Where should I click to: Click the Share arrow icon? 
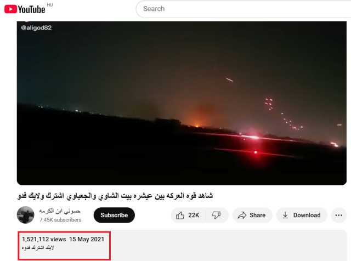tap(242, 215)
